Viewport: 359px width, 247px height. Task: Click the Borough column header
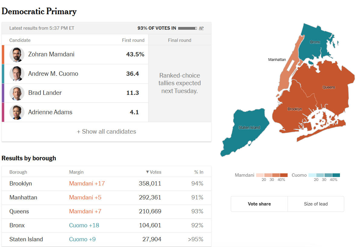pyautogui.click(x=18, y=172)
